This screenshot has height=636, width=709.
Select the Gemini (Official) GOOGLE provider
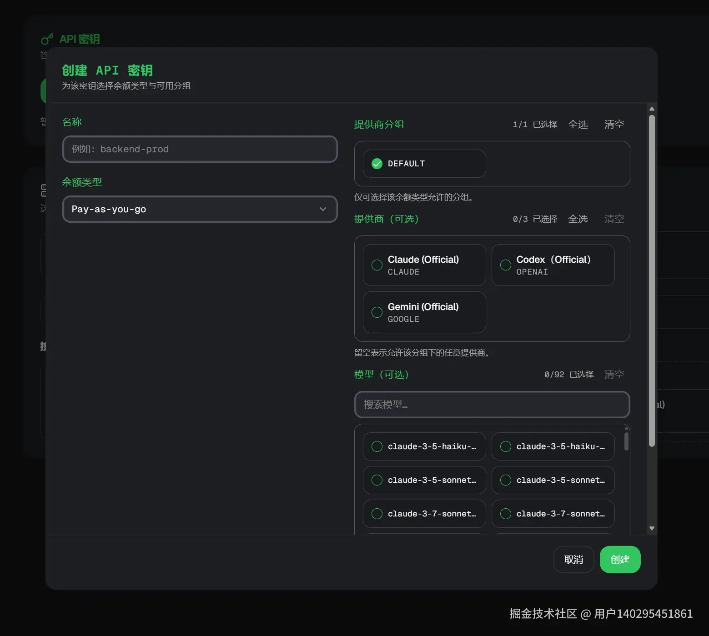[424, 312]
